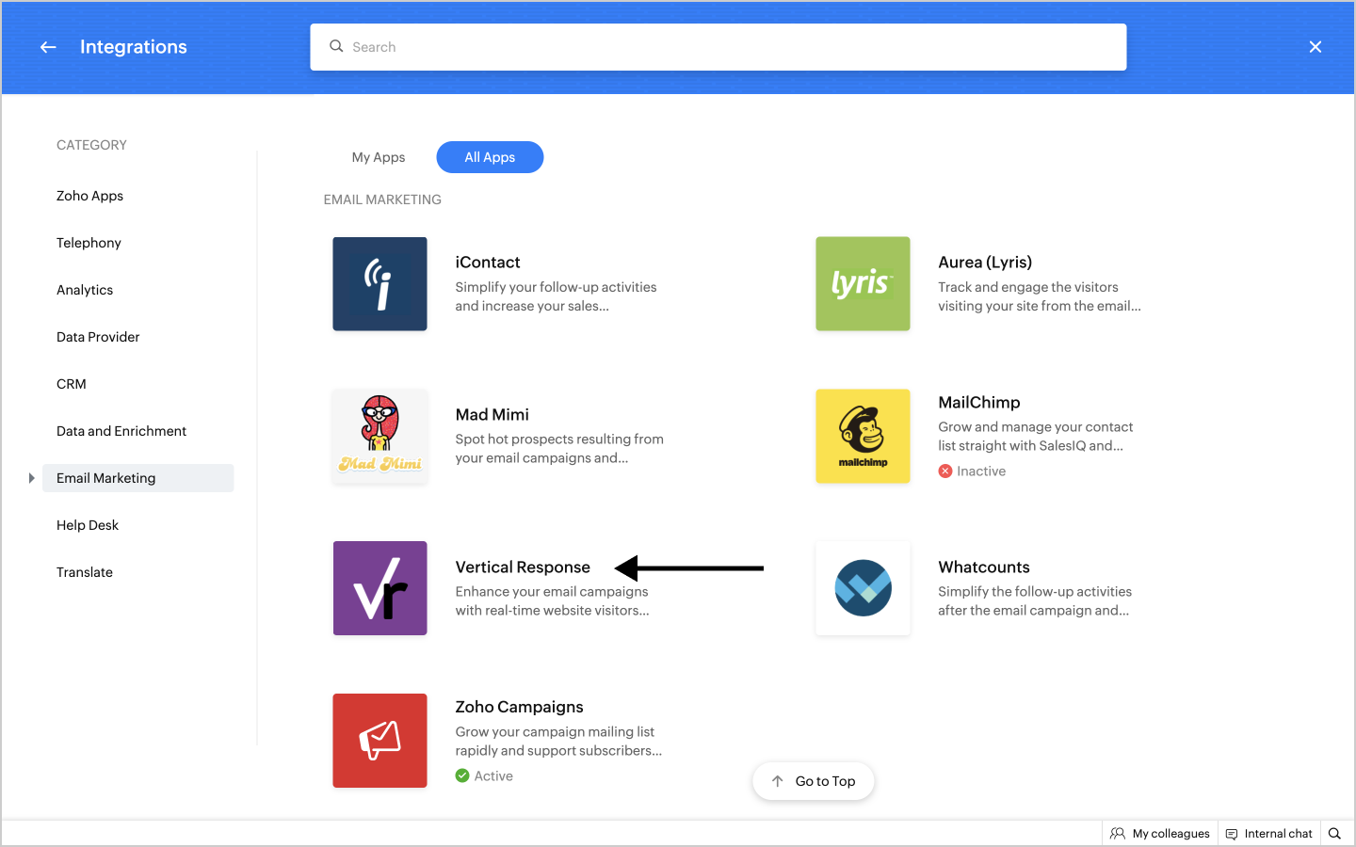Click the EMAIL MARKETING section heading
The height and width of the screenshot is (847, 1356).
click(x=382, y=200)
